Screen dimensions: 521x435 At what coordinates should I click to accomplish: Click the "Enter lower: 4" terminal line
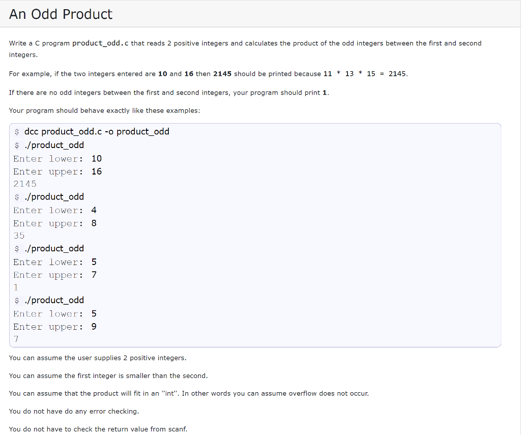[55, 210]
